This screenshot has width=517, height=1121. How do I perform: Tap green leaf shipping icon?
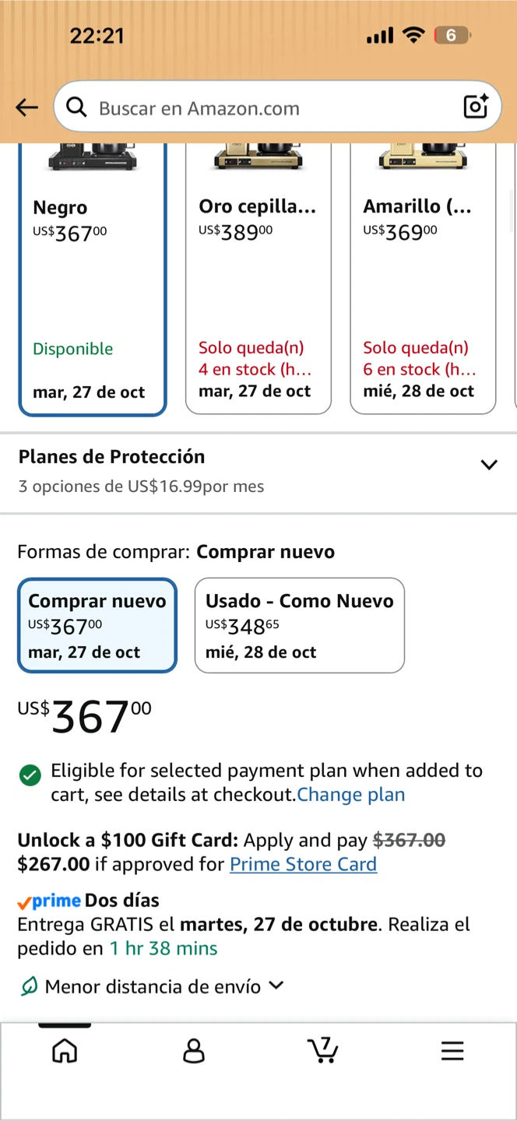pos(29,986)
